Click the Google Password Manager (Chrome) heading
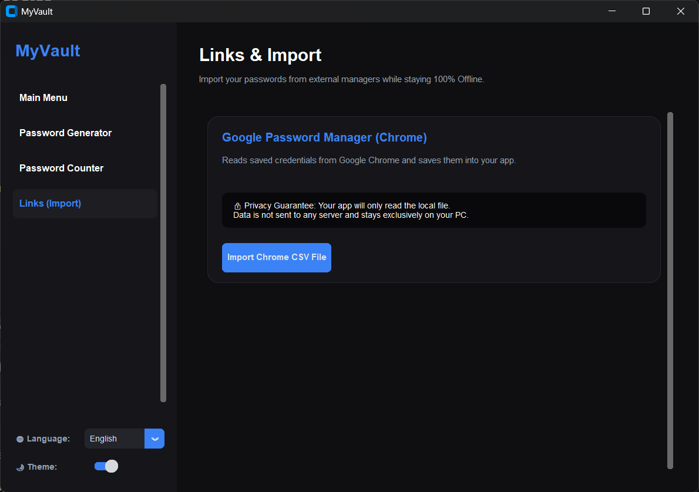 click(x=324, y=137)
